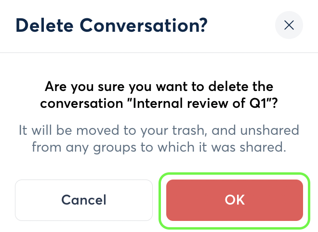
Task: Click the word "Delete" in the title
Action: tap(41, 25)
